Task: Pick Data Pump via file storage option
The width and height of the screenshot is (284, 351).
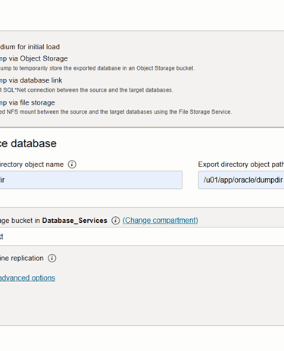Action: (27, 102)
